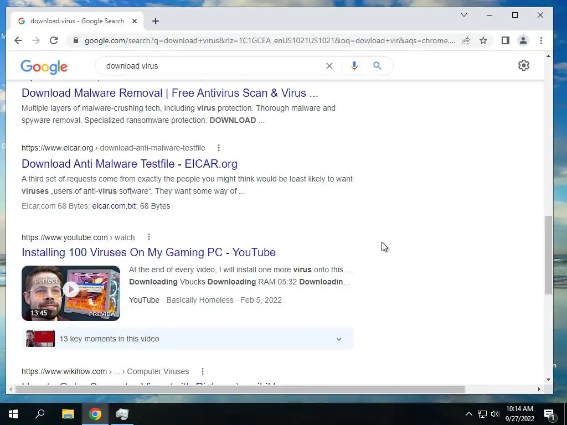The width and height of the screenshot is (567, 425).
Task: Expand '13 key moments in this video'
Action: (x=187, y=339)
